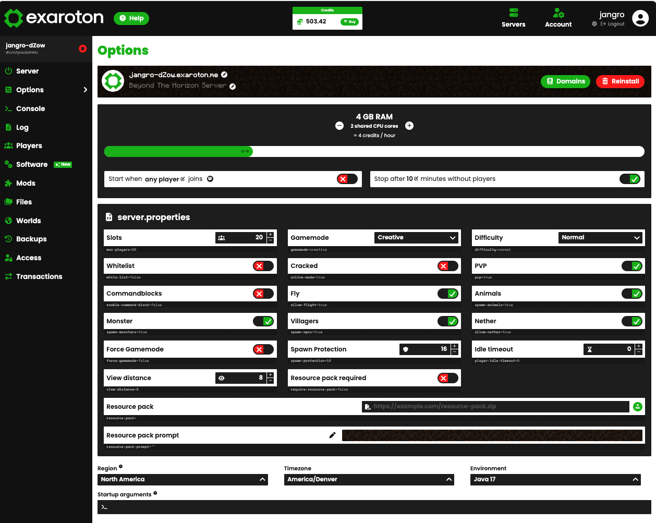Click the Logout link
656x523 pixels.
613,24
